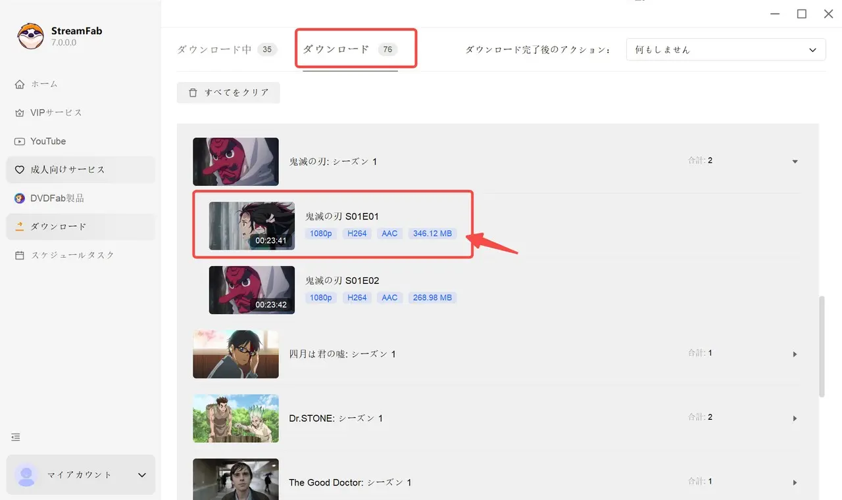
Task: Click the AAC tag of S01E01
Action: point(389,233)
